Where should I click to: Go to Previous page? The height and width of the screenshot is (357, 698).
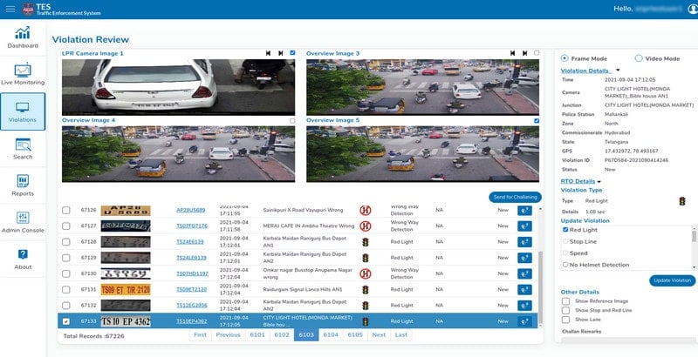pos(229,335)
